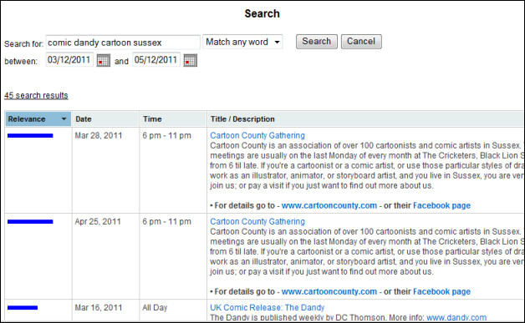Open UK Comic Release: The Dandy link
525x323 pixels.
(268, 307)
